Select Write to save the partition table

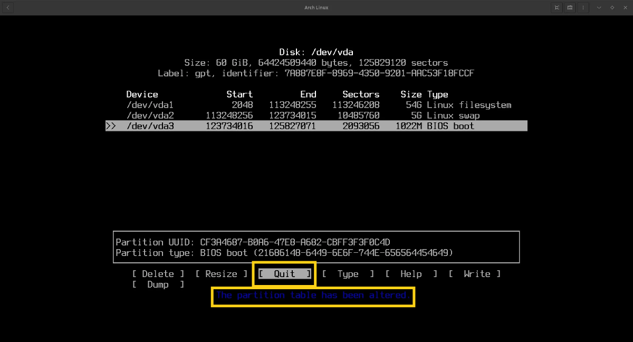[x=474, y=274]
